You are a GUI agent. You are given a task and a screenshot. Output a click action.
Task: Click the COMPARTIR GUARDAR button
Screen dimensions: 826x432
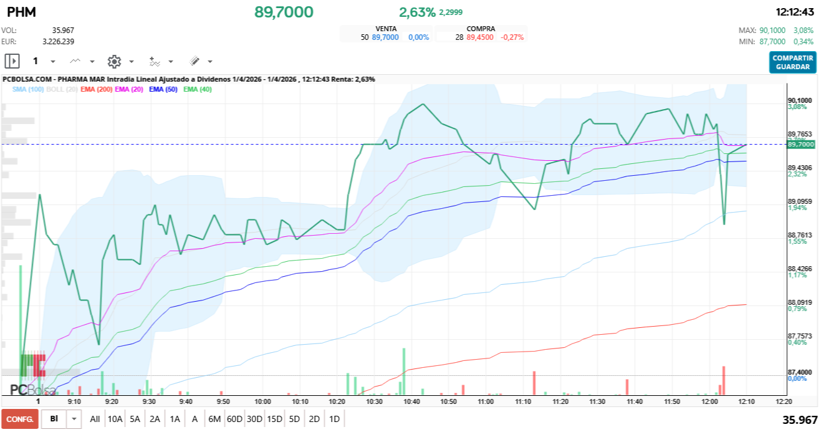(792, 60)
